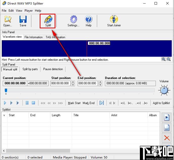Open the File menu
174x160 pixels.
coord(4,11)
